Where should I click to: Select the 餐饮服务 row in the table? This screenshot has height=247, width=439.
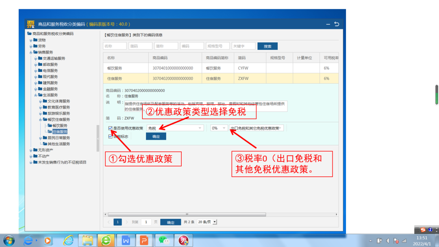pos(221,68)
